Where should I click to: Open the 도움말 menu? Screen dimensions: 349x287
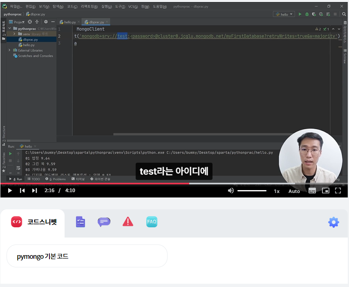click(160, 7)
